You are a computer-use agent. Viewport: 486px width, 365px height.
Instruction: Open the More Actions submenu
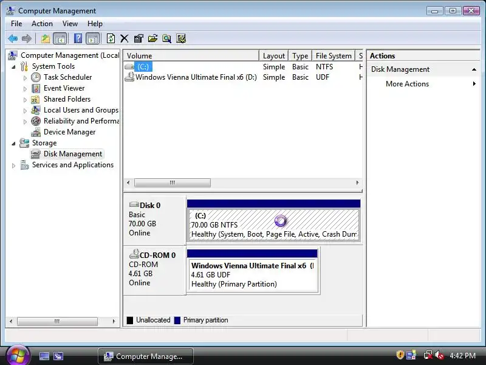pyautogui.click(x=423, y=84)
